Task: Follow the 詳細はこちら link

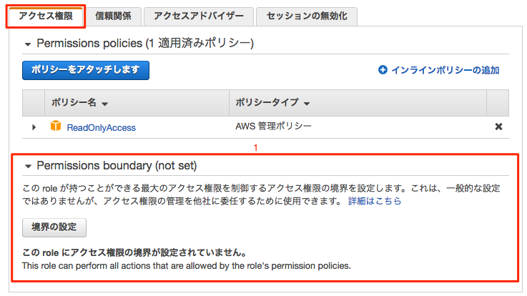Action: [375, 201]
